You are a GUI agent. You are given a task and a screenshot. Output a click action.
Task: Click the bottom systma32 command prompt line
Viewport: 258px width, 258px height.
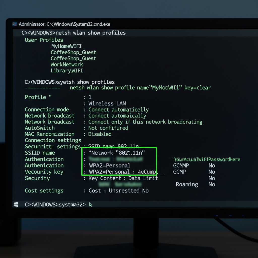coord(55,205)
